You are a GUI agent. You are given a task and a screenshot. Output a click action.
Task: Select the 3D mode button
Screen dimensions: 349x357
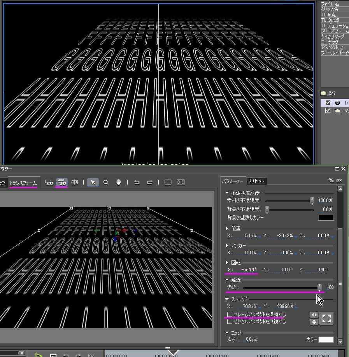pos(62,182)
